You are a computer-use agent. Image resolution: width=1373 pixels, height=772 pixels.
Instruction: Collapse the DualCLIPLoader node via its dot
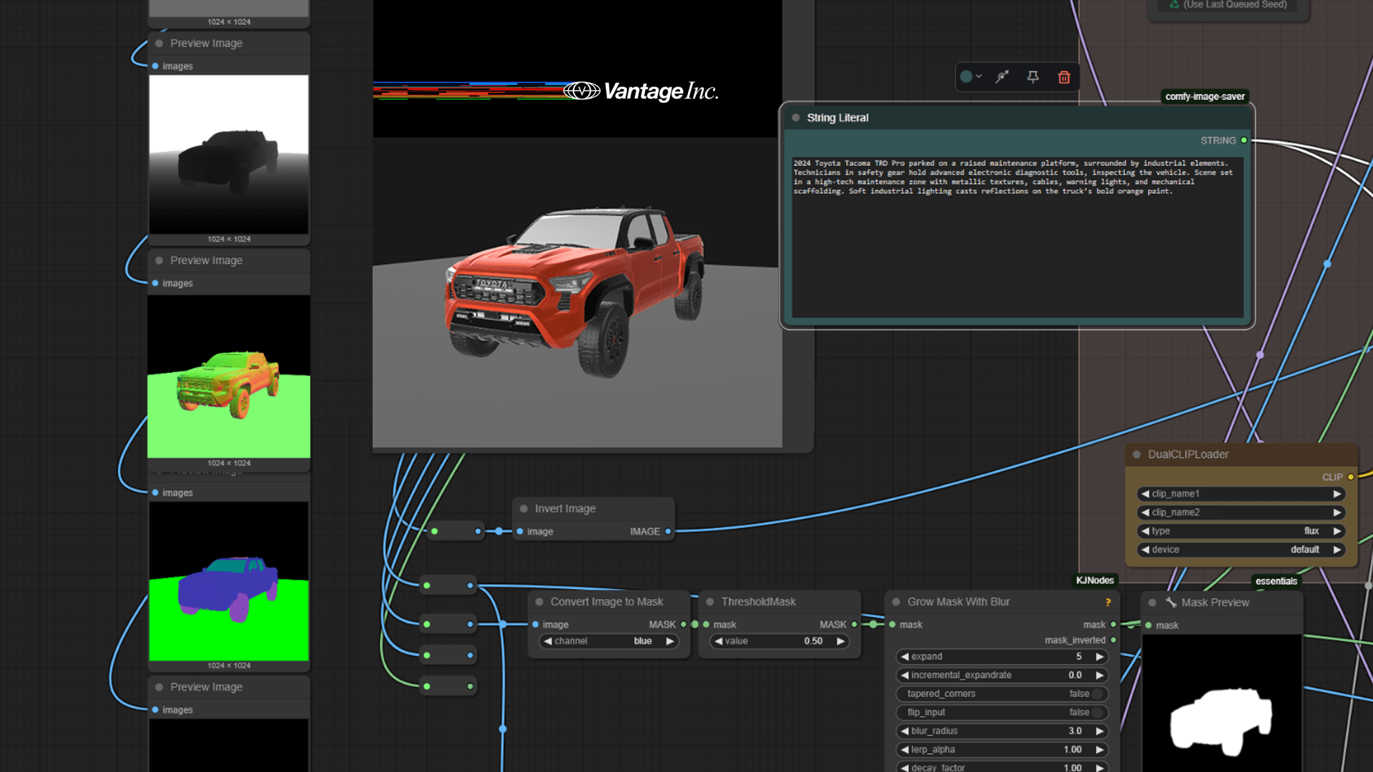pyautogui.click(x=1136, y=455)
